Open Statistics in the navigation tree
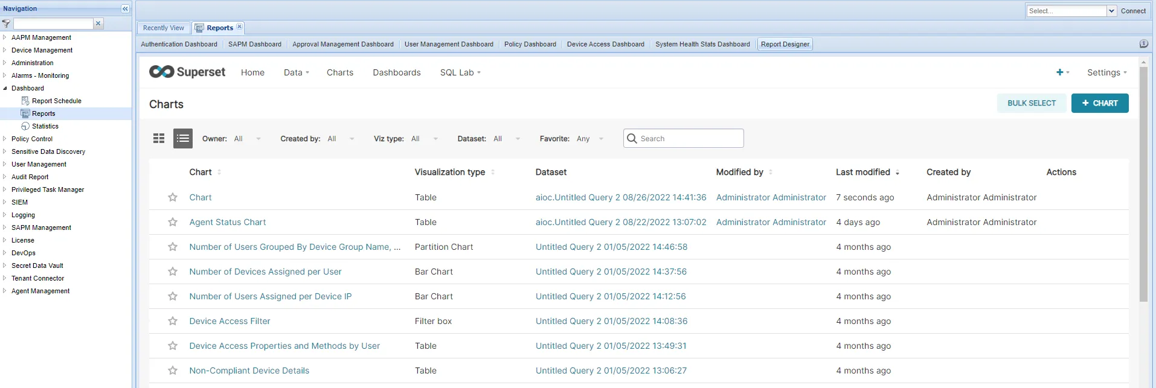The height and width of the screenshot is (388, 1156). (45, 126)
